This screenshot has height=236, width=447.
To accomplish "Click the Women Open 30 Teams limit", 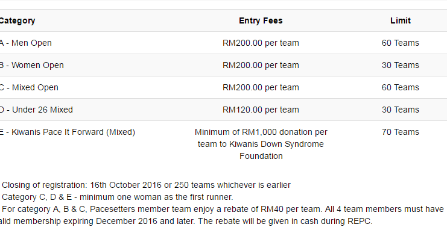I will click(x=400, y=65).
